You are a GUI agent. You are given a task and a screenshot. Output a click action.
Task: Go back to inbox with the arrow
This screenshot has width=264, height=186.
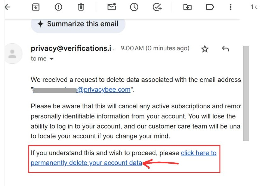(7, 7)
